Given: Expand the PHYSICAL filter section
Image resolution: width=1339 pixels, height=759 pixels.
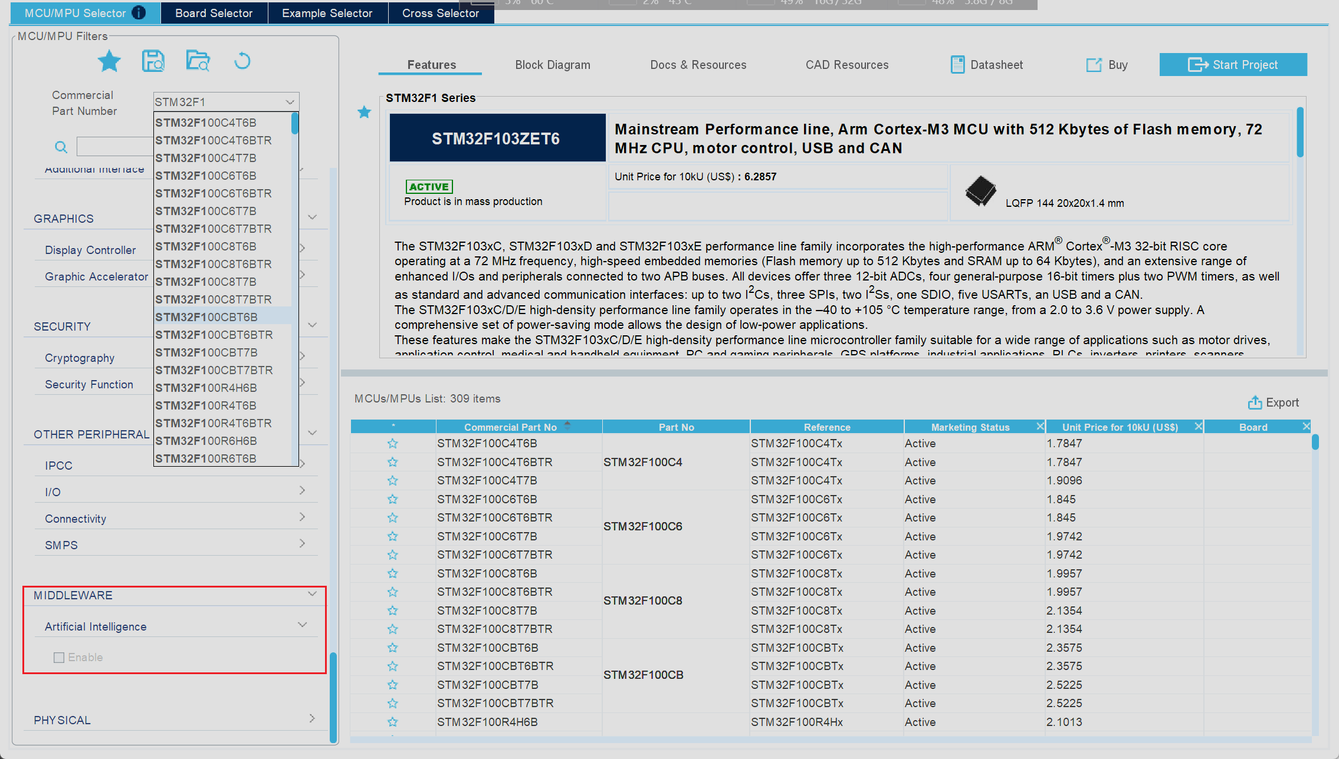Looking at the screenshot, I should [312, 720].
